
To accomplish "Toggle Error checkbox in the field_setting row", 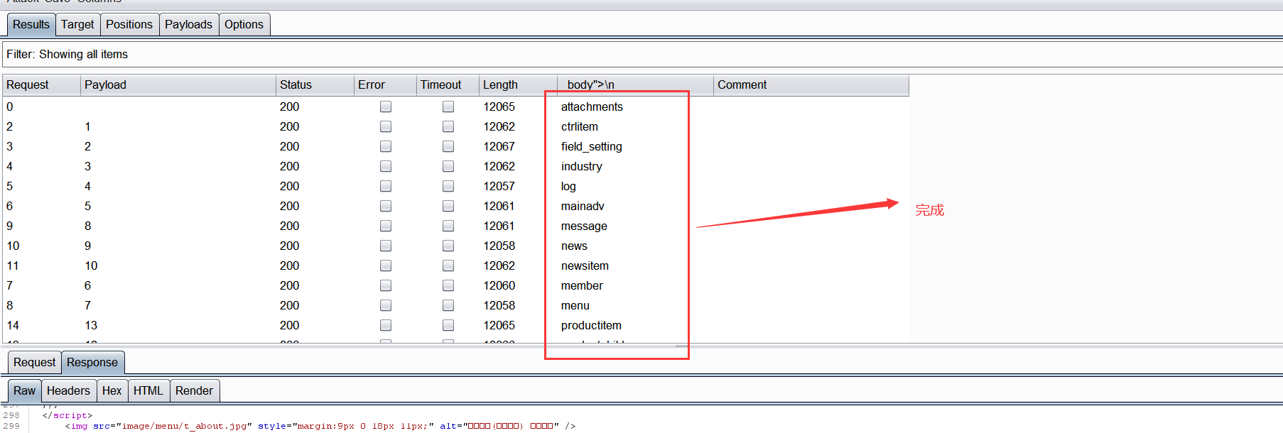I will click(386, 146).
